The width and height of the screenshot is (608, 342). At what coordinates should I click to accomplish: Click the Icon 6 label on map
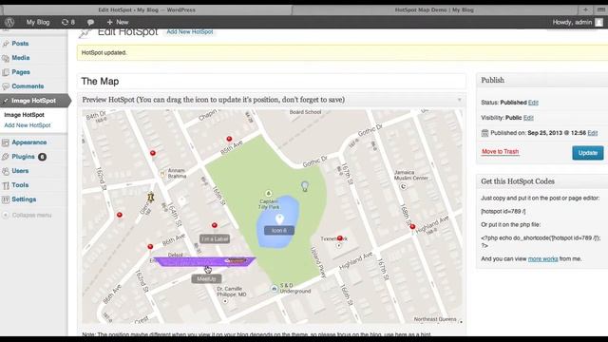279,230
